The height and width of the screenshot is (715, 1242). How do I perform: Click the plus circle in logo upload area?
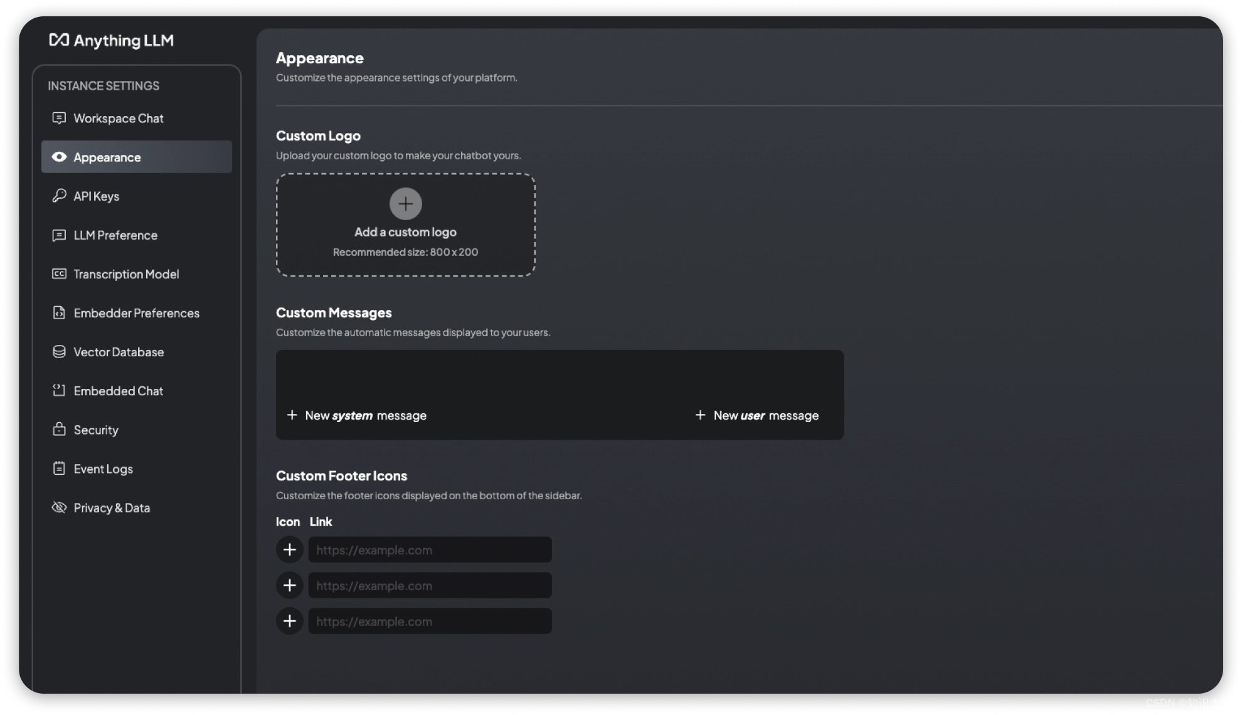tap(405, 203)
